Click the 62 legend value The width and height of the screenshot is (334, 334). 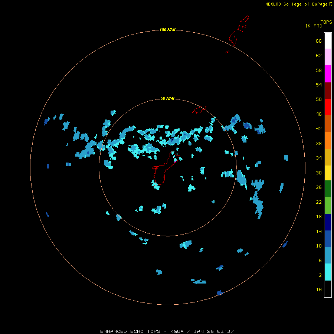(319, 56)
